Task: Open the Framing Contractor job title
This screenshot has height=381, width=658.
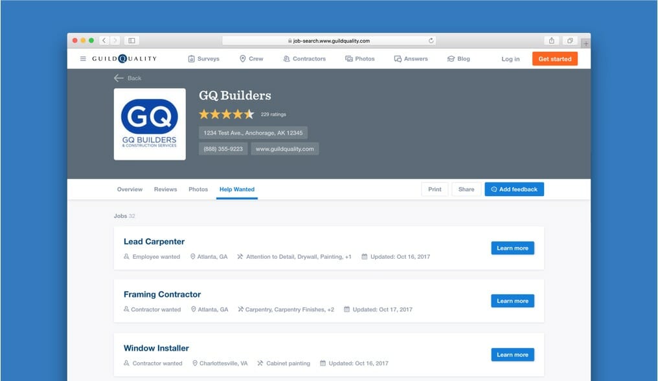Action: pyautogui.click(x=162, y=294)
